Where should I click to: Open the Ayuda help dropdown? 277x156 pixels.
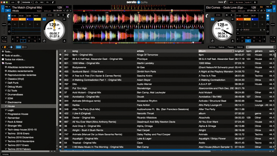click(248, 2)
